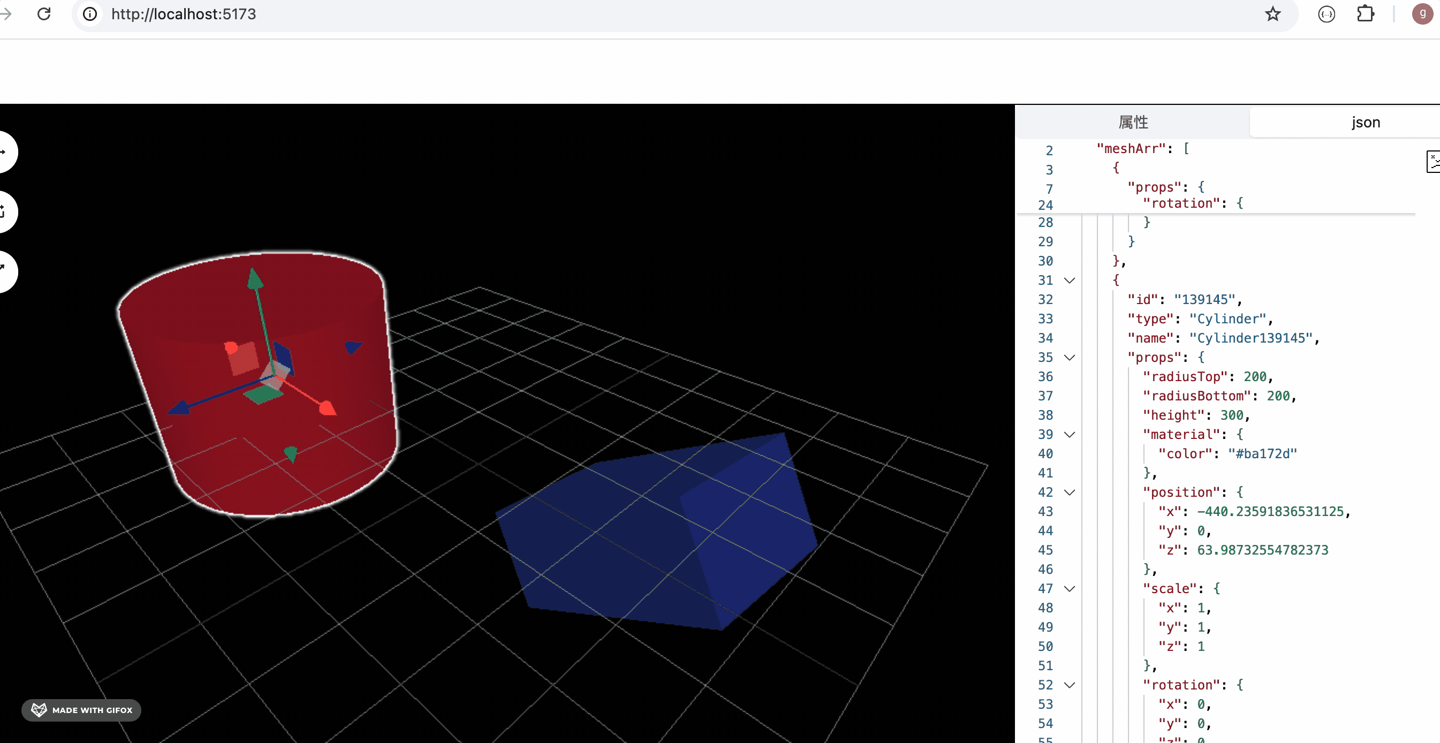Bookmark this page with the star icon
The image size is (1440, 743).
pos(1273,14)
